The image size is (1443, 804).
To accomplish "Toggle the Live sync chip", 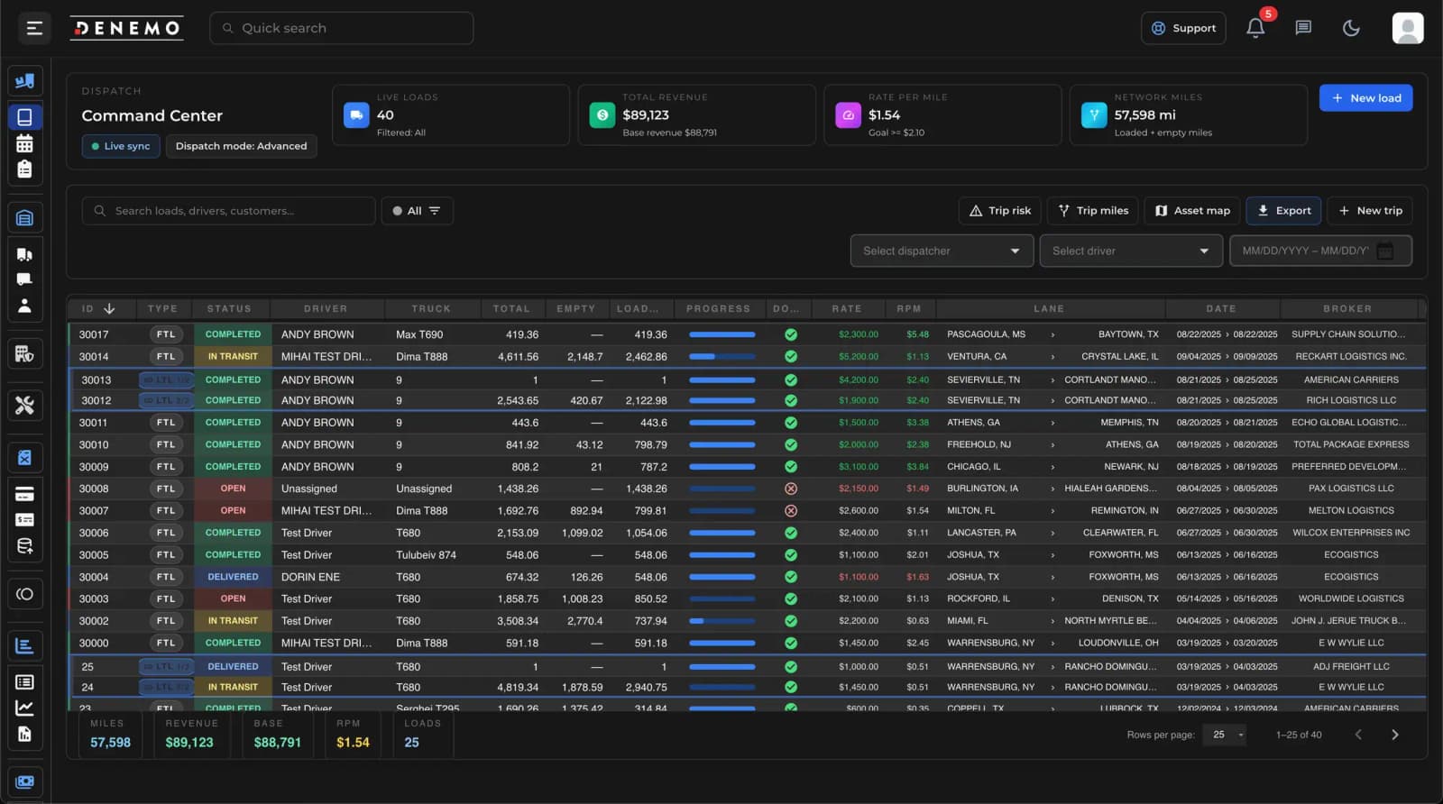I will pos(121,146).
